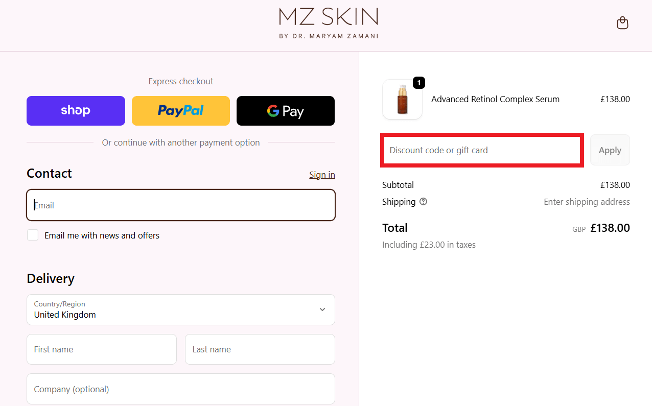The width and height of the screenshot is (652, 406).
Task: Click the PayPal logo
Action: click(x=180, y=110)
